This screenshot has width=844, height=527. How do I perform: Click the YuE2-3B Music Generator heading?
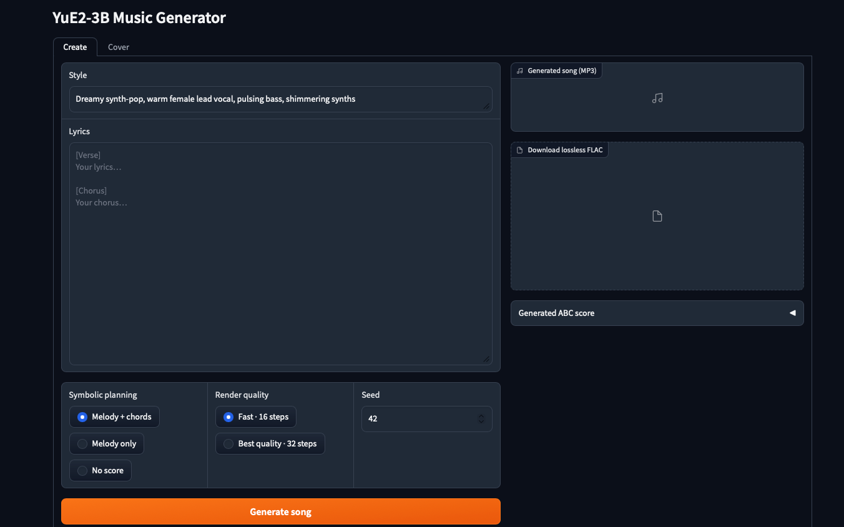point(139,18)
